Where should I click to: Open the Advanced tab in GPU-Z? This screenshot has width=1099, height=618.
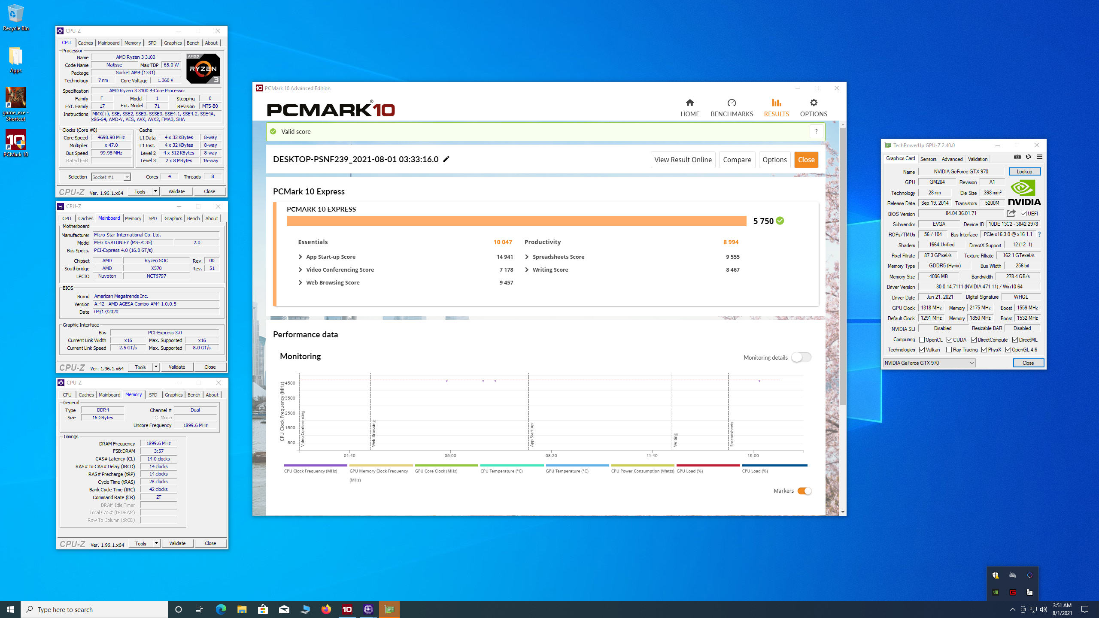[x=952, y=159]
